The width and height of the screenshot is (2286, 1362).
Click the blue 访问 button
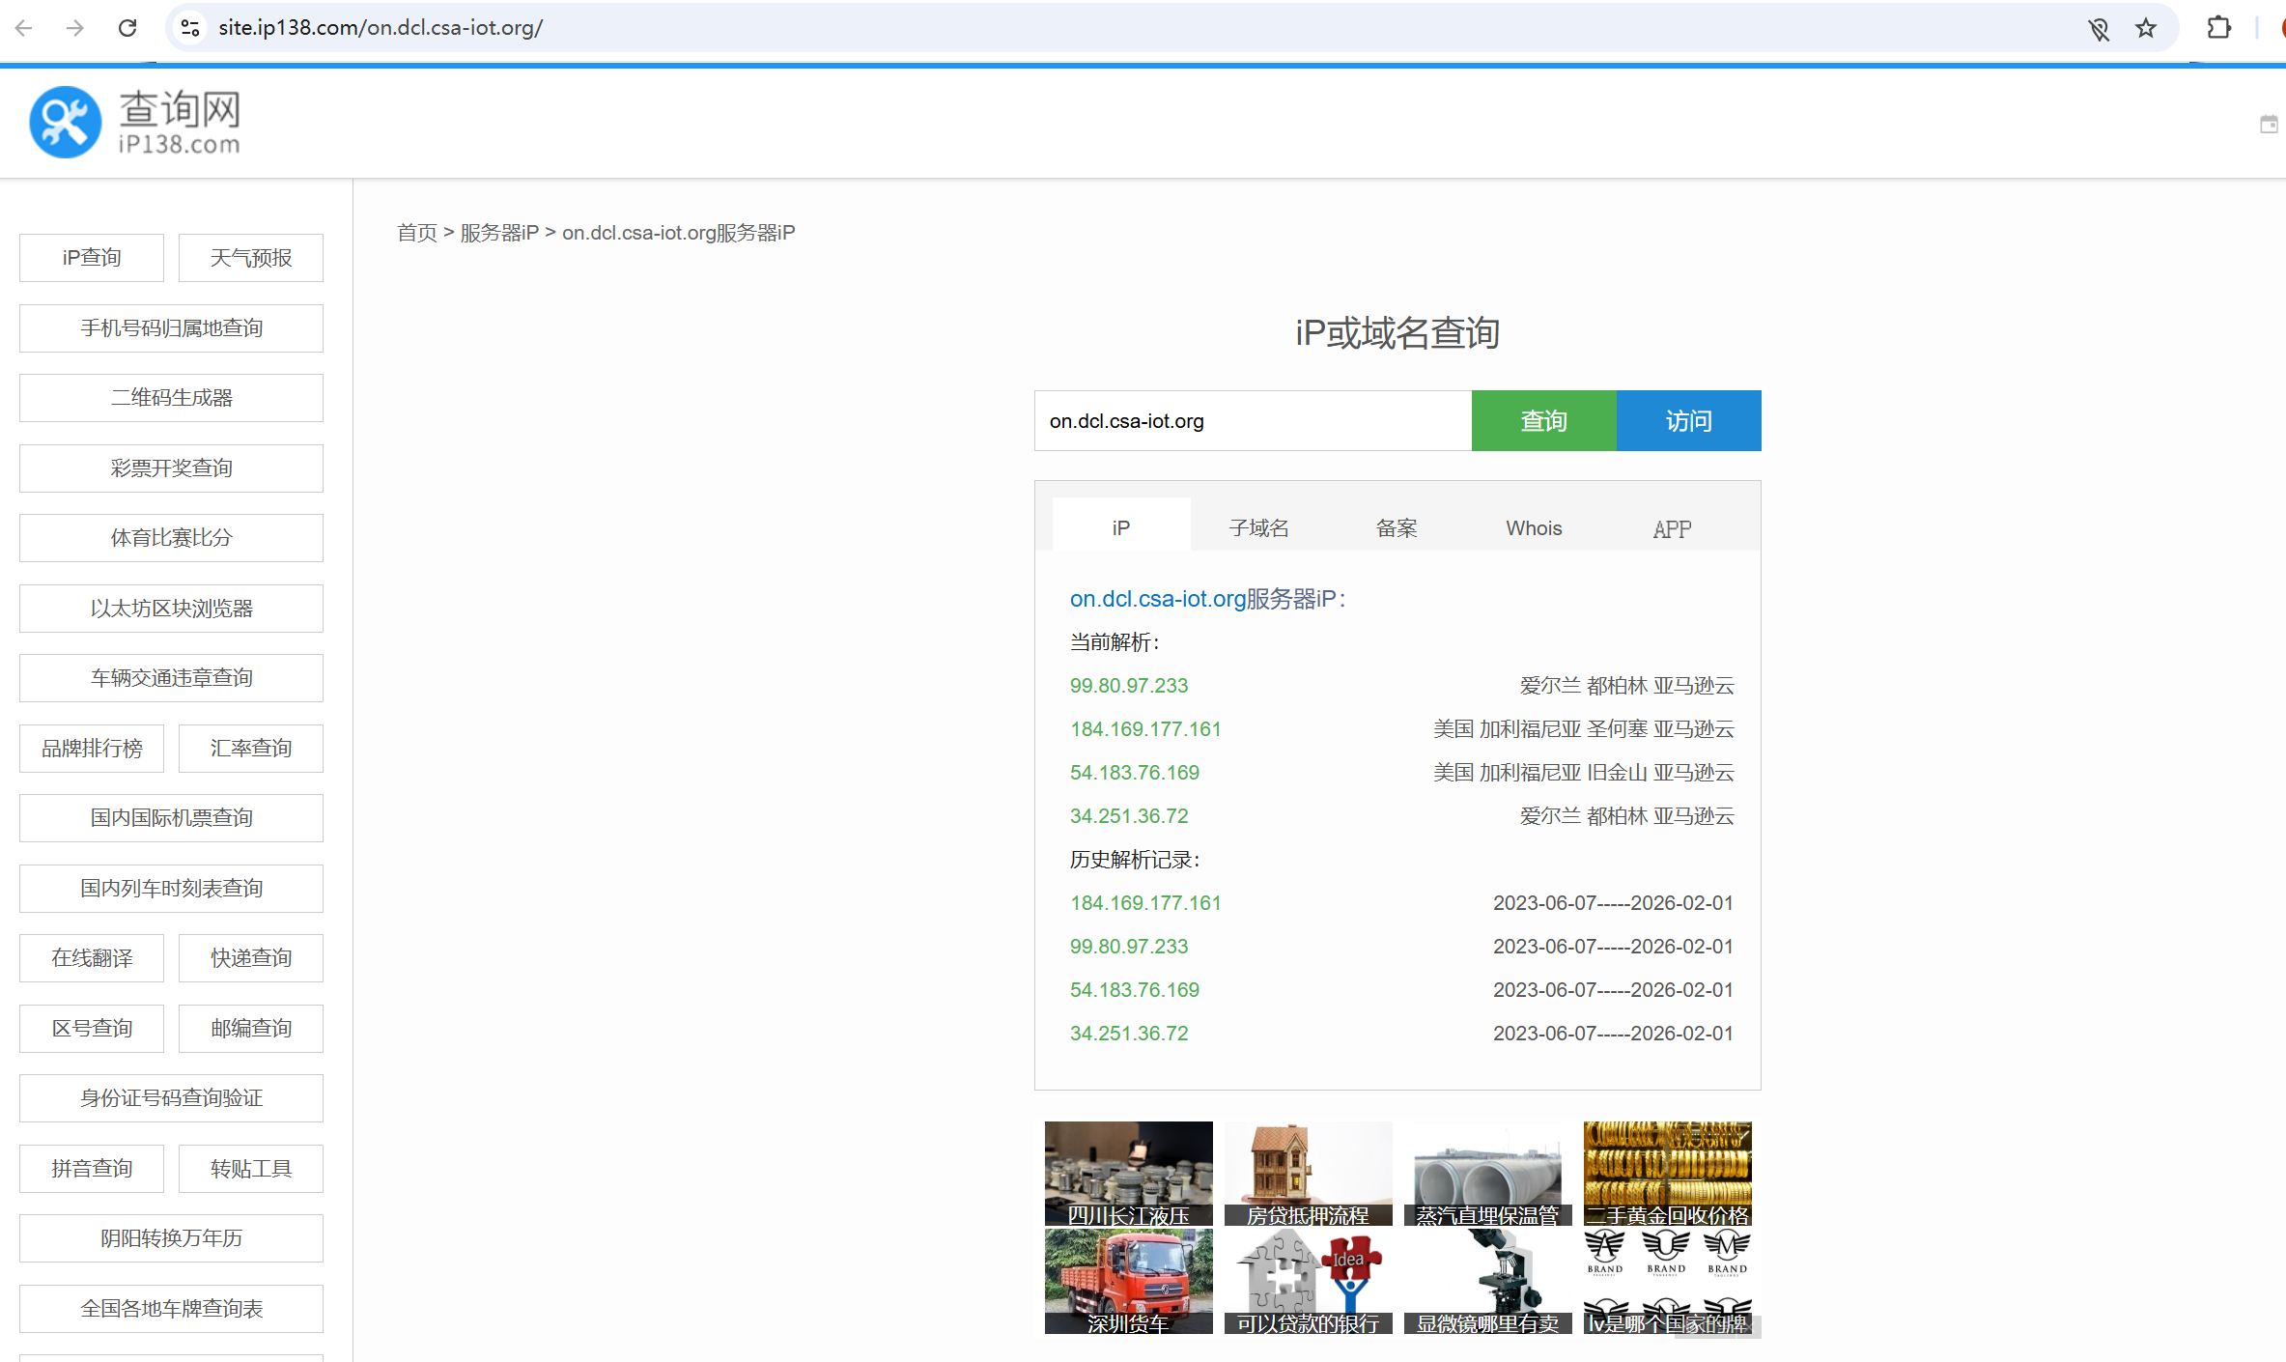pos(1688,421)
